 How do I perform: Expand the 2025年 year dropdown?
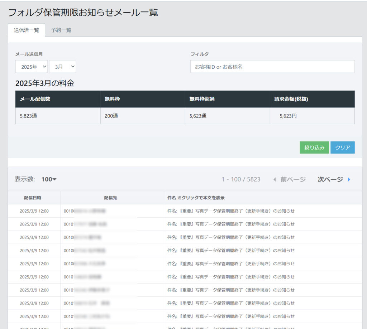click(x=32, y=67)
